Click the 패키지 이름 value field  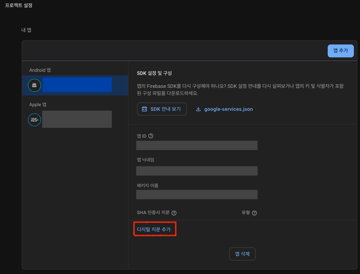point(197,194)
